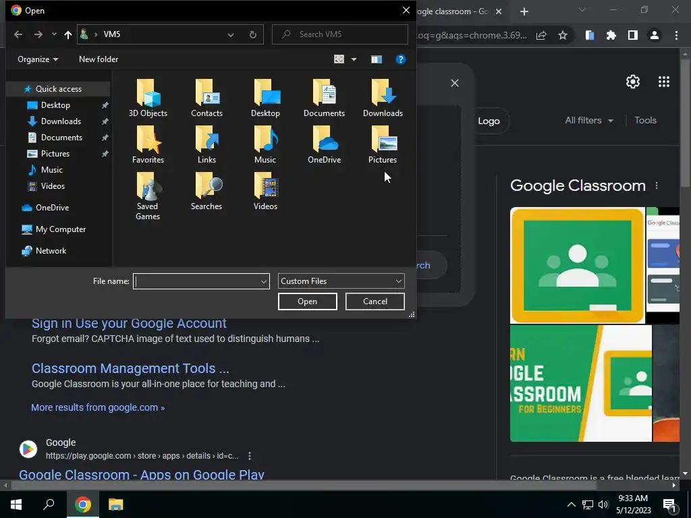Go forward in the Open dialog

point(38,34)
